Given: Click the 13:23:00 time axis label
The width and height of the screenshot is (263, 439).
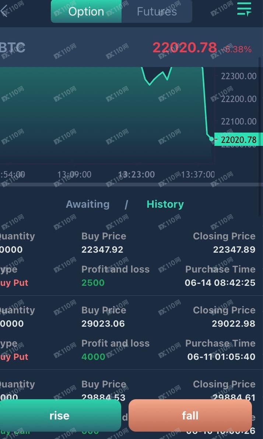Looking at the screenshot, I should [136, 175].
